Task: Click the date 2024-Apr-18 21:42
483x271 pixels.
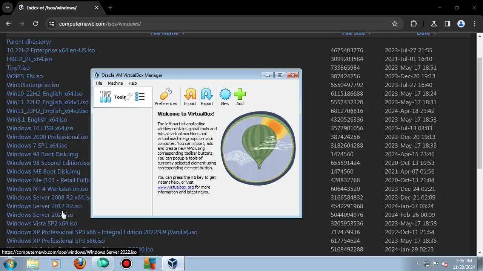Action: pyautogui.click(x=409, y=111)
